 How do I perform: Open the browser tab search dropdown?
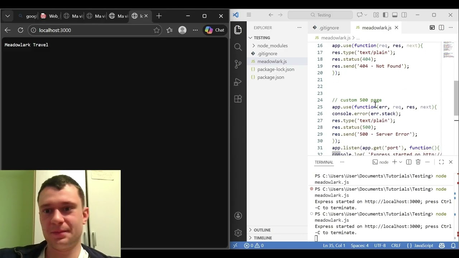coord(8,16)
